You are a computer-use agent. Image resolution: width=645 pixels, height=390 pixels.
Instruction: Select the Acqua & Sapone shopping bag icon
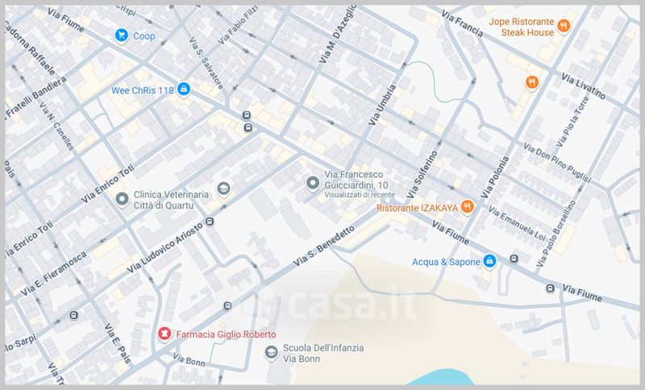[489, 260]
